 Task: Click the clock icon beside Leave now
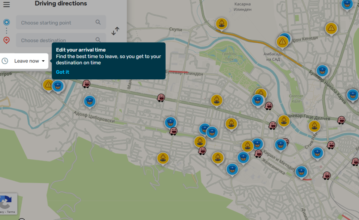5,61
